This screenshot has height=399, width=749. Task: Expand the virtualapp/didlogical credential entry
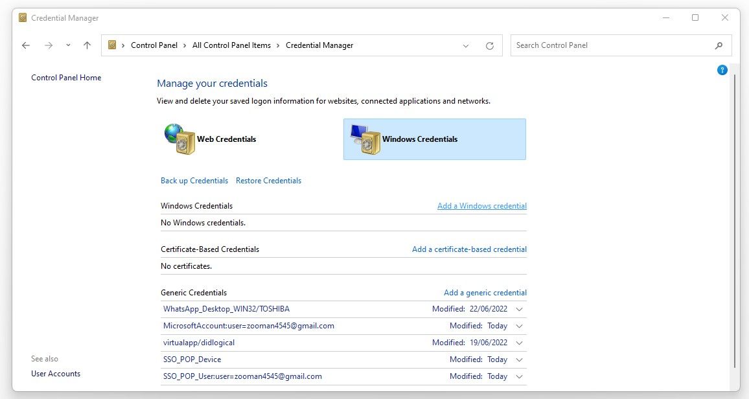[519, 343]
